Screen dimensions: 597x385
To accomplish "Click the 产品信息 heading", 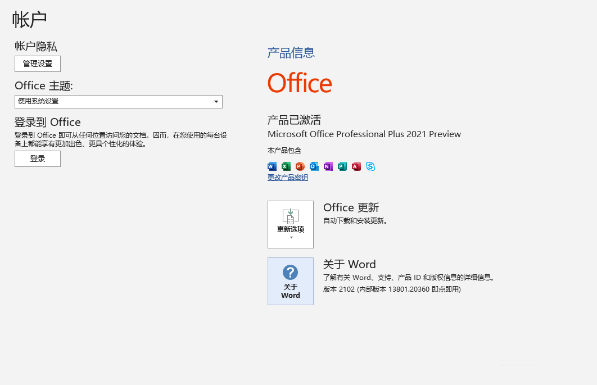I will 291,53.
